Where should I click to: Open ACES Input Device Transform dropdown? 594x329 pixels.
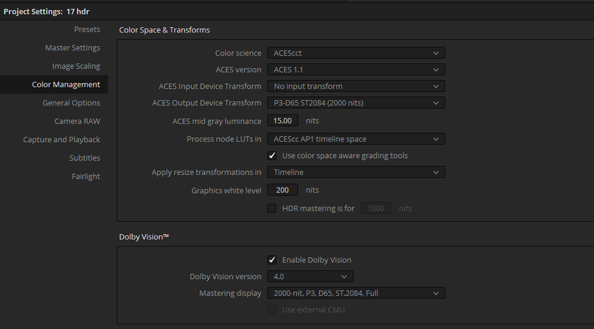click(x=356, y=86)
